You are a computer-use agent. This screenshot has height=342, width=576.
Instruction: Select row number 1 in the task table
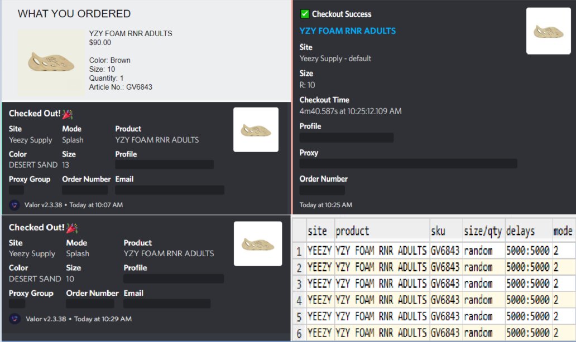click(299, 251)
